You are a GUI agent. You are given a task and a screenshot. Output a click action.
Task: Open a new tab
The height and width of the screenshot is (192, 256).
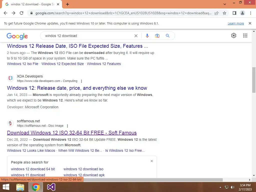(67, 4)
